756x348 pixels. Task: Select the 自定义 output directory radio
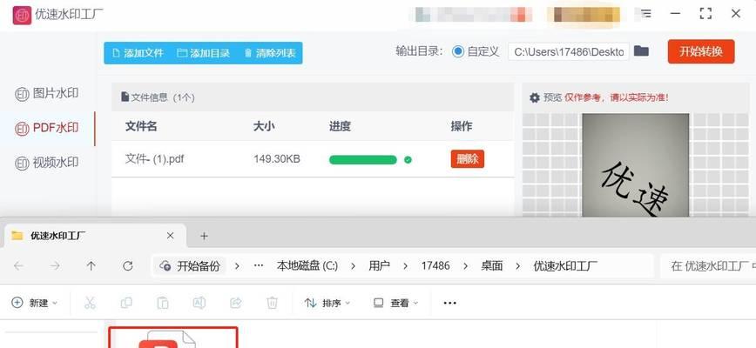pos(458,51)
